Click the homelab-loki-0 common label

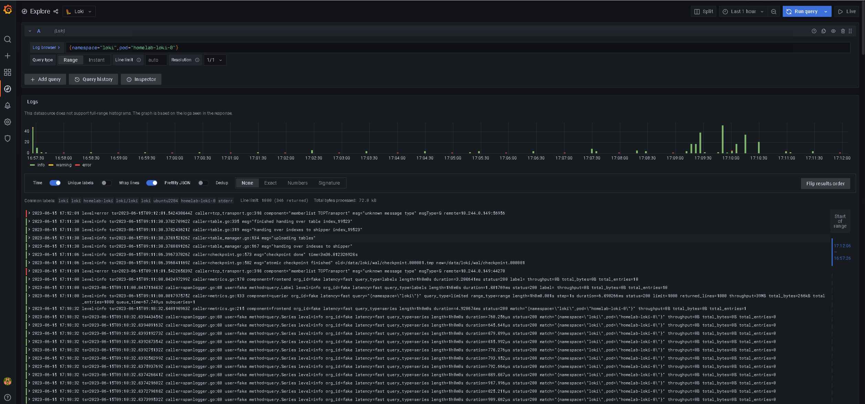pyautogui.click(x=198, y=200)
